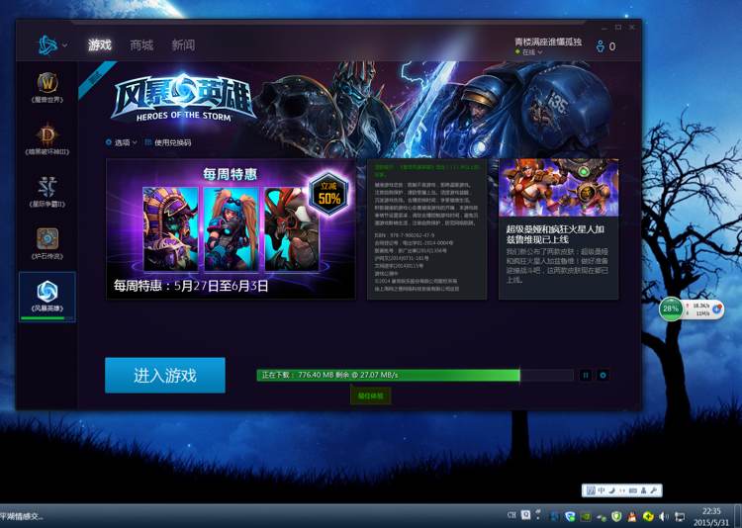Viewport: 742px width, 528px height.
Task: Show hidden tray icons arrow
Action: (x=538, y=514)
